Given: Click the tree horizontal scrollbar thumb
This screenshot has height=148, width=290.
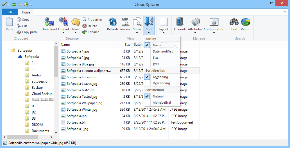Looking at the screenshot, I should click(22, 137).
